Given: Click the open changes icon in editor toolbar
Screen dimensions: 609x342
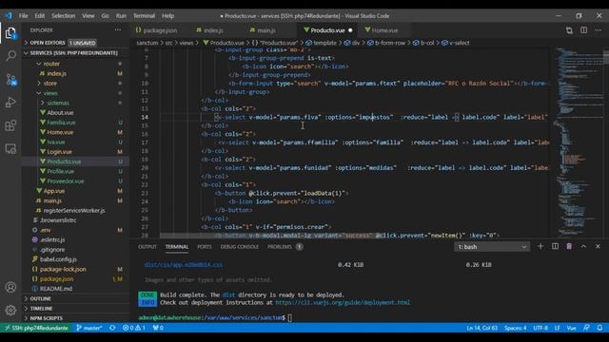Looking at the screenshot, I should coord(569,30).
